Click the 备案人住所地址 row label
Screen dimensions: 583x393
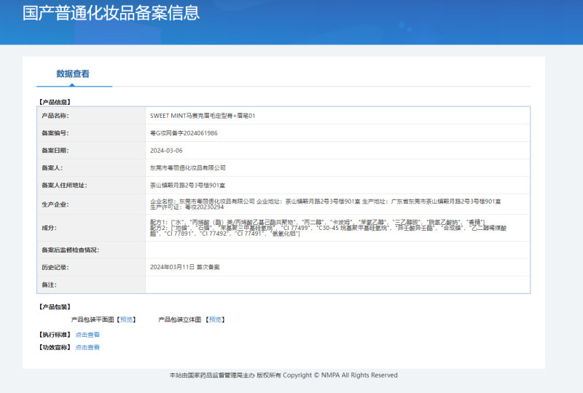(x=64, y=186)
